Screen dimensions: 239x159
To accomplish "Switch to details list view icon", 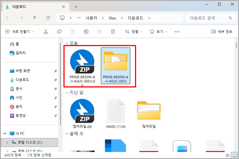I will pos(228,155).
